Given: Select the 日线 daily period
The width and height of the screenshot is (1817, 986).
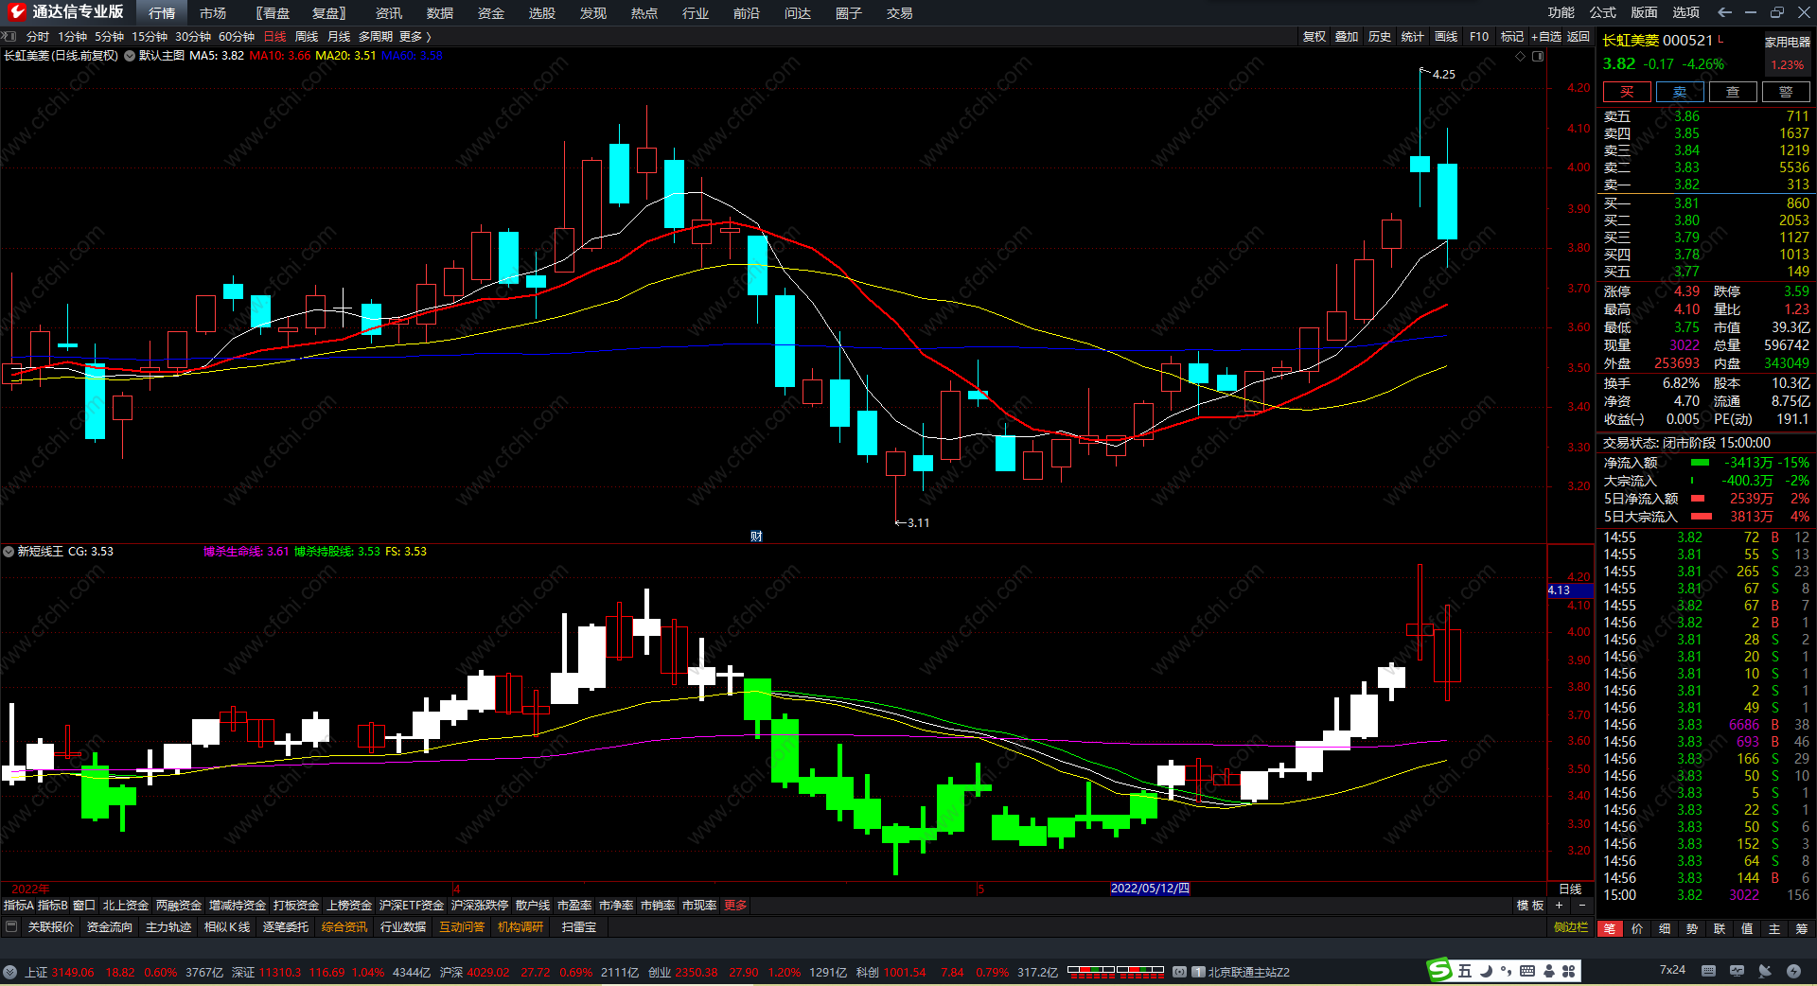Looking at the screenshot, I should point(275,36).
